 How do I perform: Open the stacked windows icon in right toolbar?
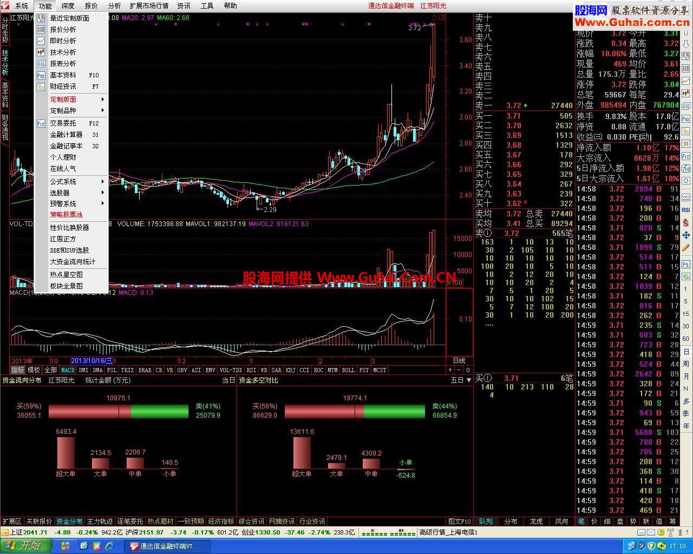coord(686,106)
